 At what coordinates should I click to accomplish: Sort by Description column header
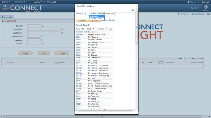[x=93, y=32]
